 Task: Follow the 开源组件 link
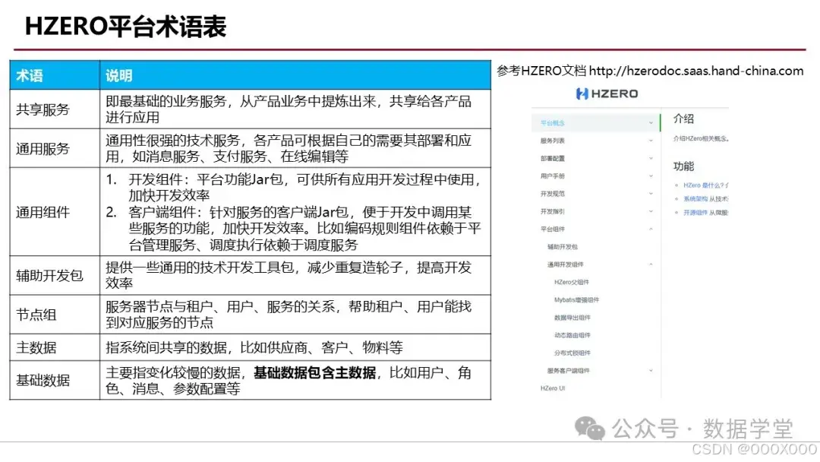click(x=695, y=213)
